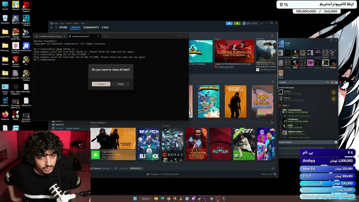Open the STORE section in Steam
The height and width of the screenshot is (202, 359).
[x=63, y=27]
